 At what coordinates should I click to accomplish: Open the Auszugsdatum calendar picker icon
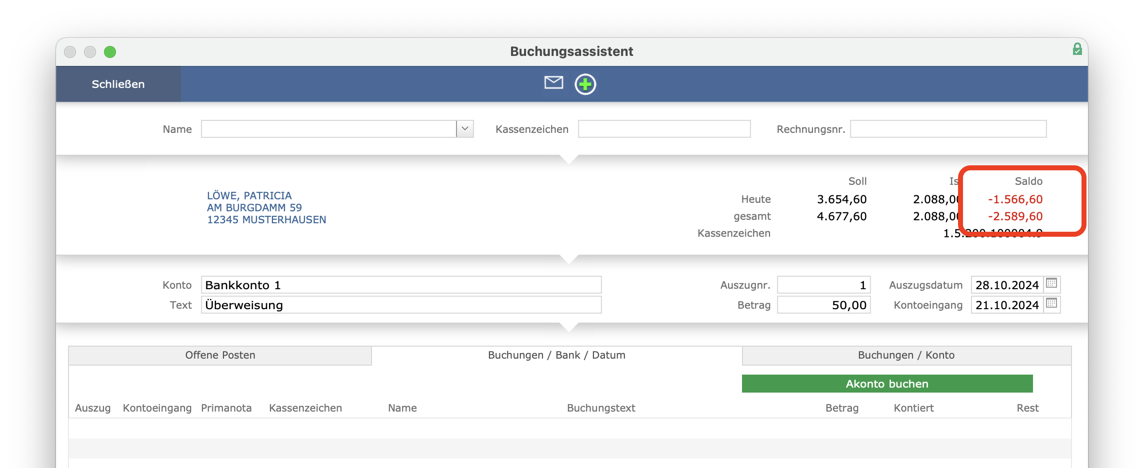[x=1051, y=283]
